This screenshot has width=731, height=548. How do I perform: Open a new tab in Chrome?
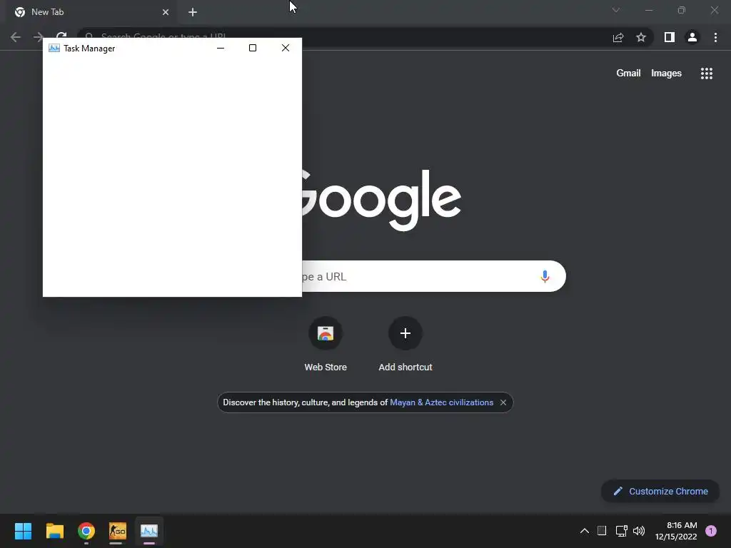point(193,12)
